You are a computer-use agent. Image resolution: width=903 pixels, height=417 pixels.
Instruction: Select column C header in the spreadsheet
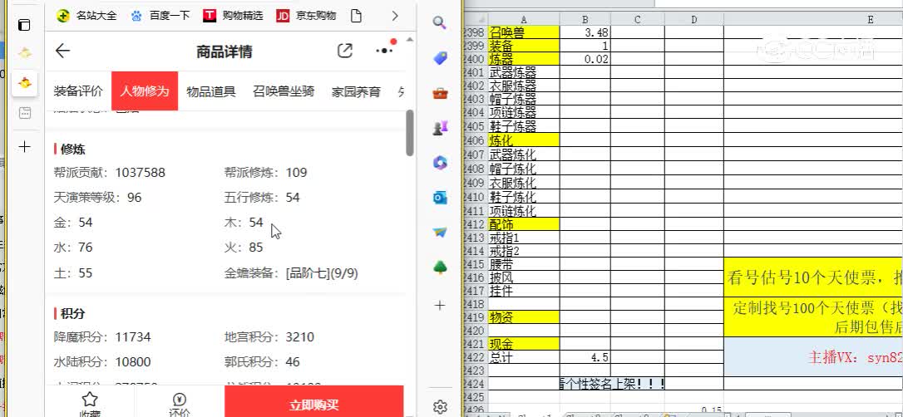tap(638, 20)
